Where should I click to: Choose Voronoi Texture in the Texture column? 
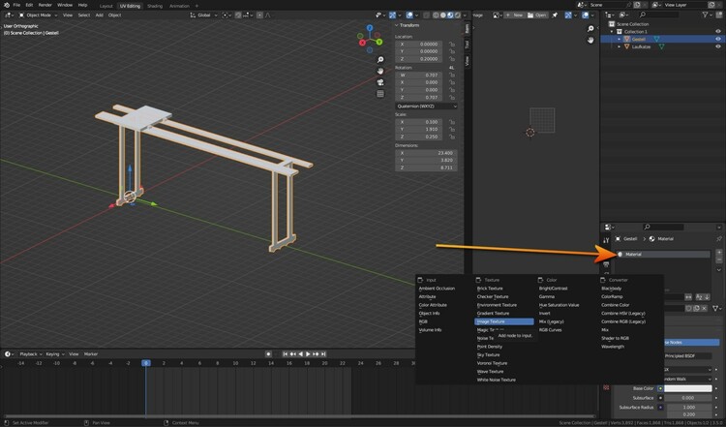point(493,363)
